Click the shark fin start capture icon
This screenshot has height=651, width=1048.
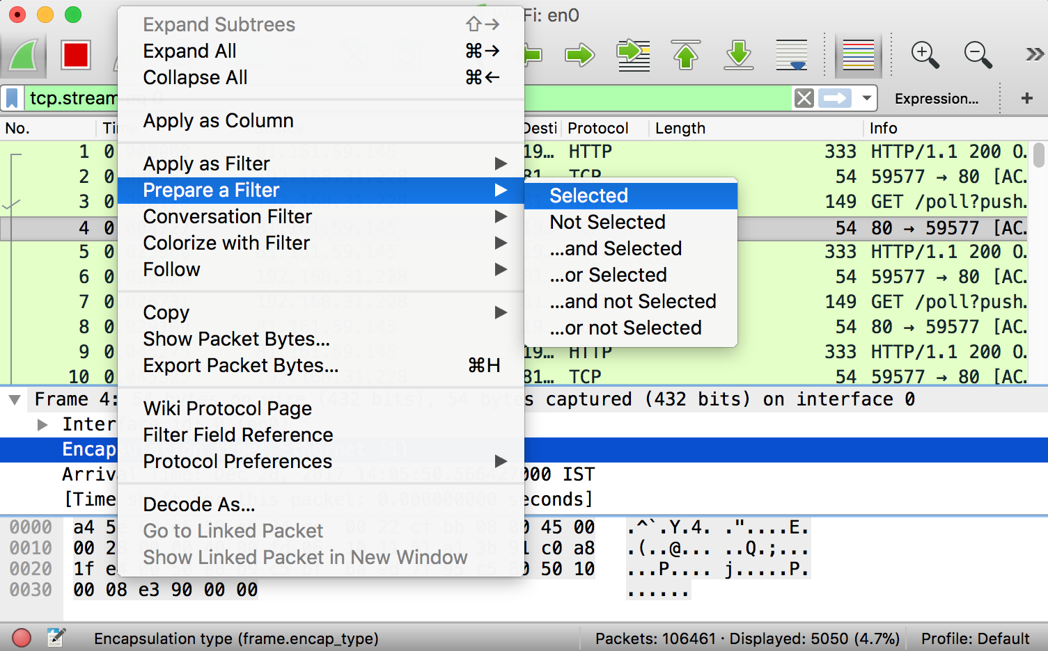tap(23, 55)
